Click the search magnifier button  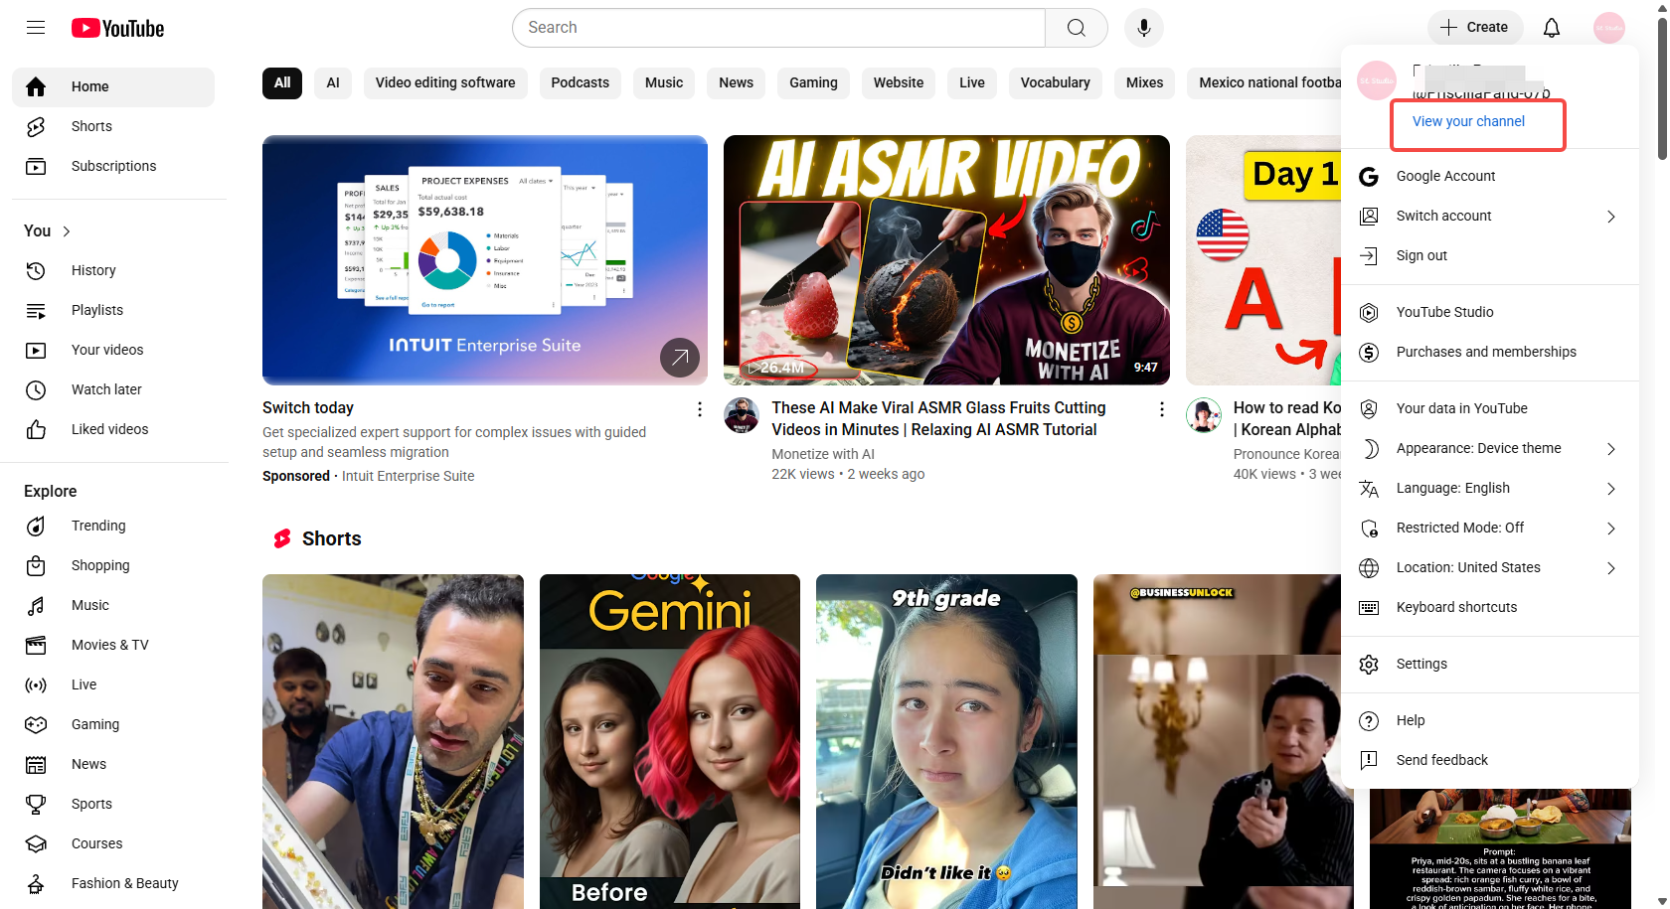click(1077, 28)
